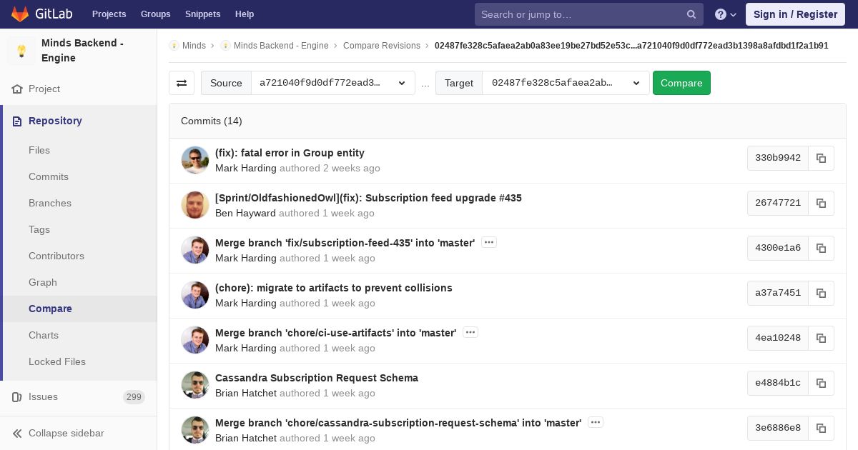Go to Commits in the repository sidebar
858x450 pixels.
pos(49,176)
